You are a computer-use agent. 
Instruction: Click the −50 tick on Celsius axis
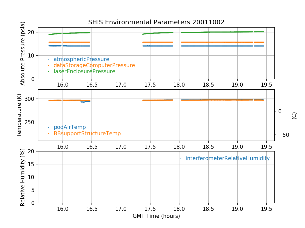coord(281,135)
